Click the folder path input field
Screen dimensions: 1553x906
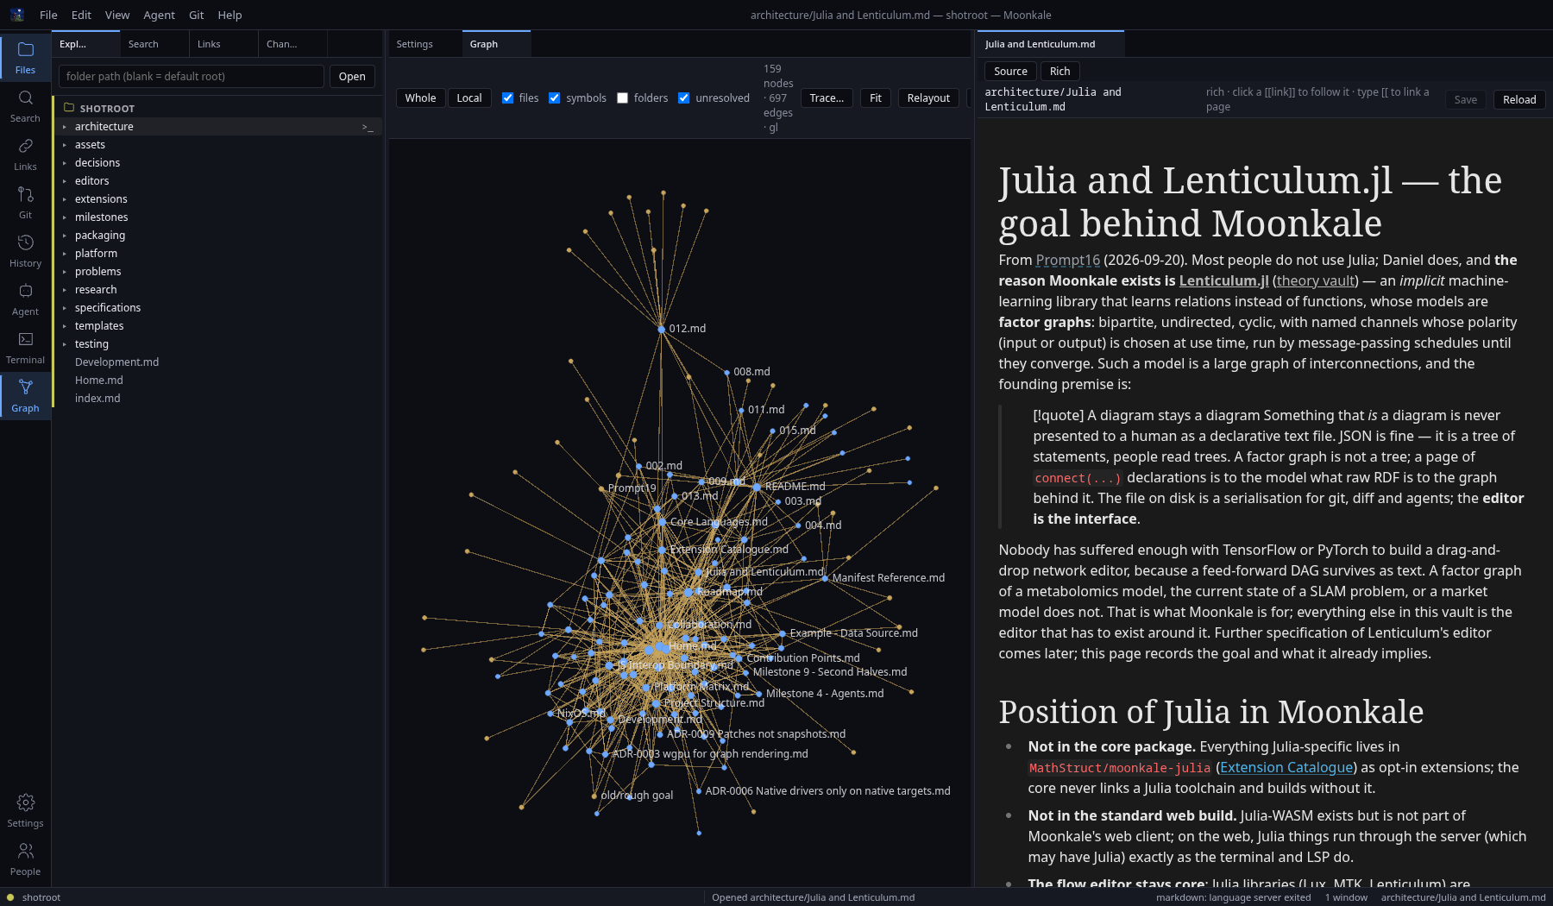pos(192,77)
